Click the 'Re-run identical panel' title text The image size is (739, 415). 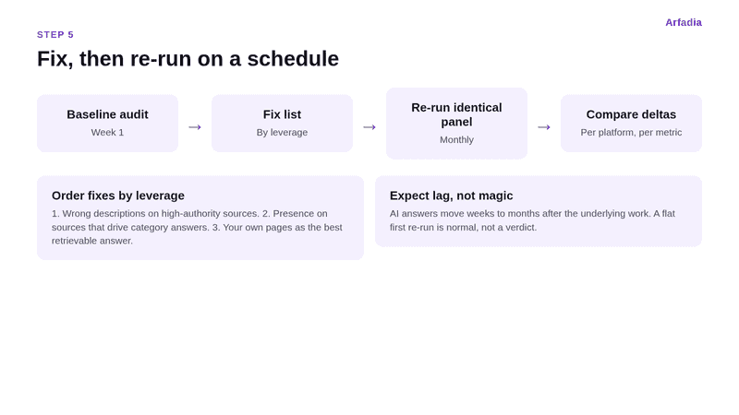coord(456,114)
